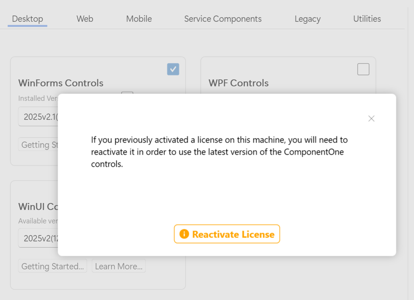Click the dialog's license reactivation message text
Screen dimensions: 414x300
pyautogui.click(x=219, y=152)
